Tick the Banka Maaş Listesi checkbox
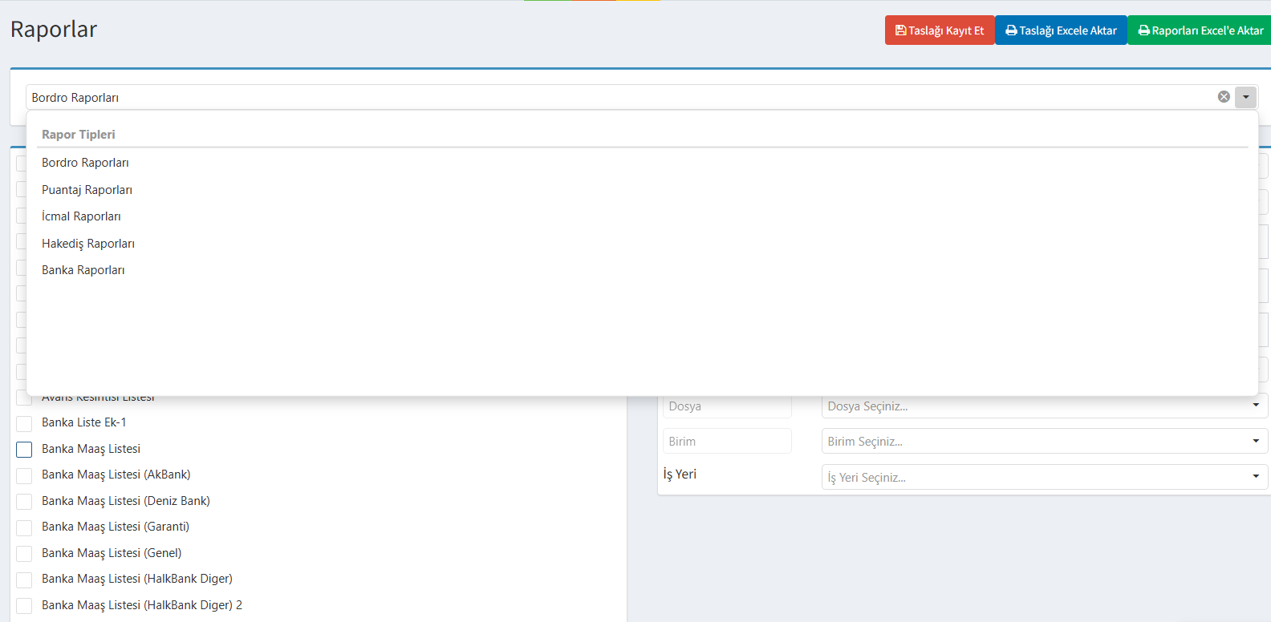The width and height of the screenshot is (1271, 622). [x=24, y=450]
